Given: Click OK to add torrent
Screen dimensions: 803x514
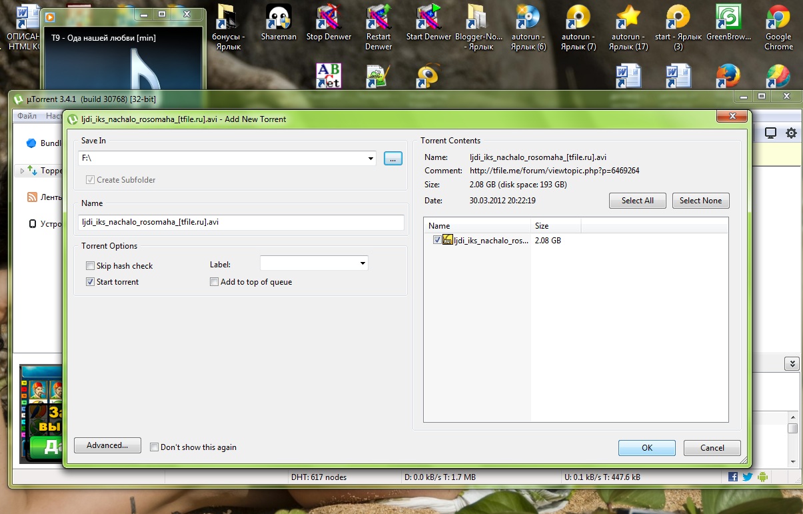Looking at the screenshot, I should (x=646, y=448).
